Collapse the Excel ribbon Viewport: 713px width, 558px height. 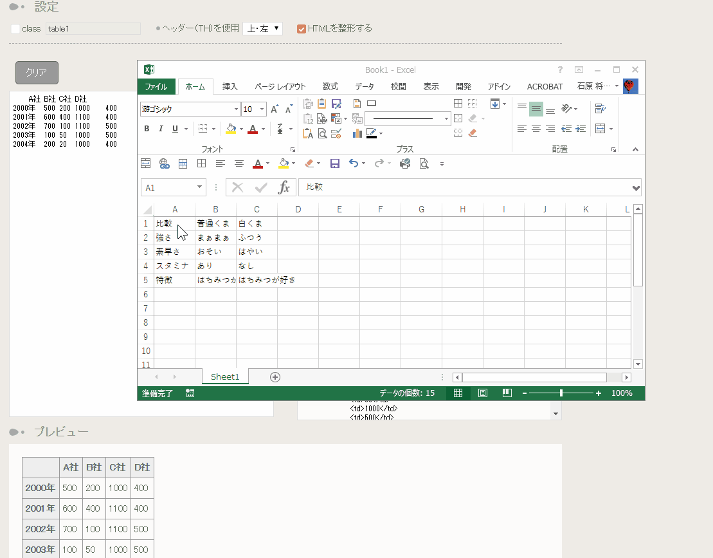point(635,149)
